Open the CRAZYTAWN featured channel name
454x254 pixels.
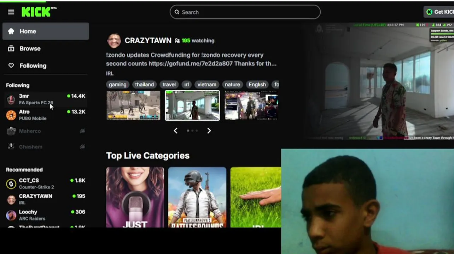(x=148, y=41)
